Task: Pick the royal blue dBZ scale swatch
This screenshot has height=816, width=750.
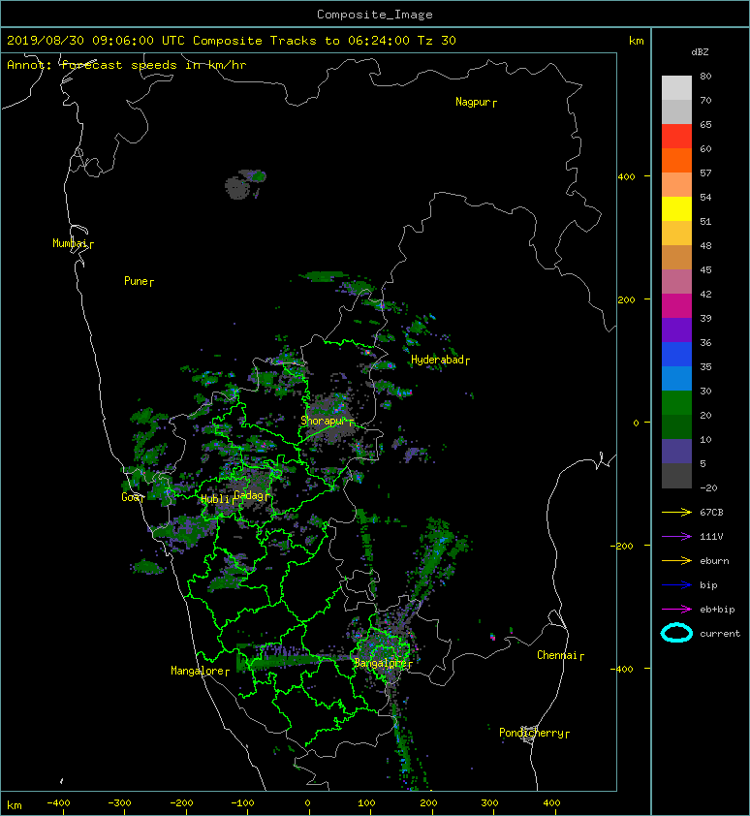Action: [x=676, y=355]
